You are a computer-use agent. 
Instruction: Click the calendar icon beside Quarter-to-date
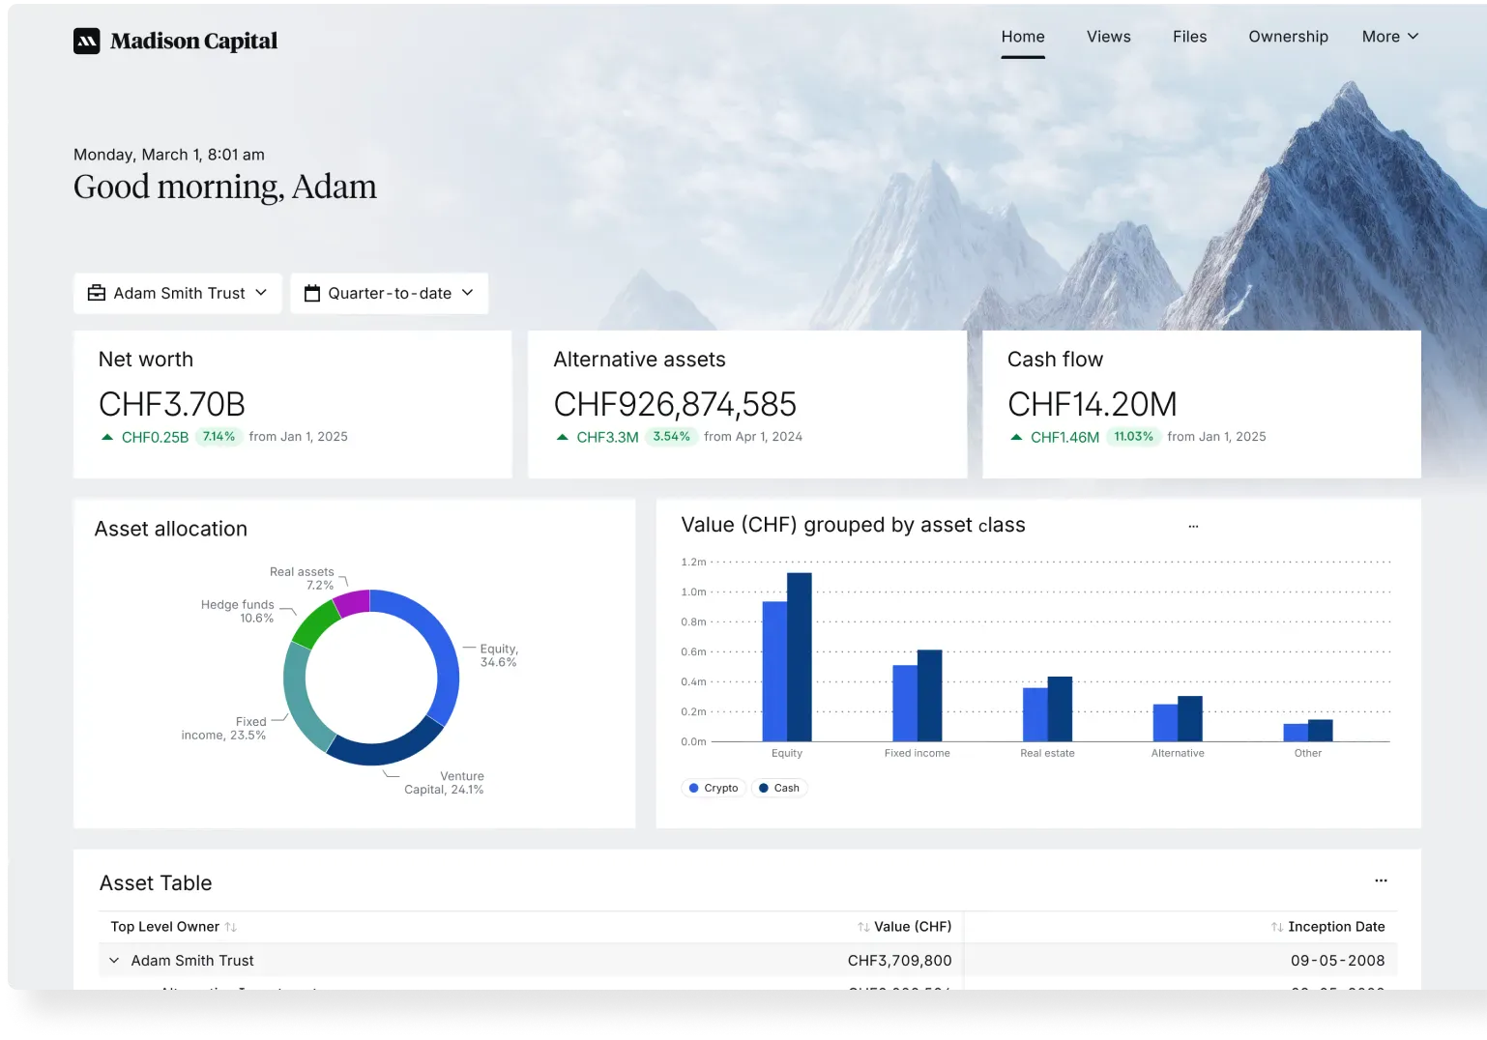coord(312,293)
